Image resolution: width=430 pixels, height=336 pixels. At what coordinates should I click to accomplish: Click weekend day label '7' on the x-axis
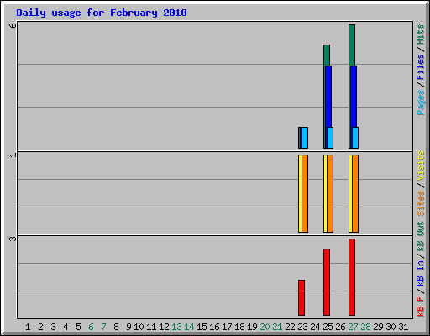[x=103, y=327]
